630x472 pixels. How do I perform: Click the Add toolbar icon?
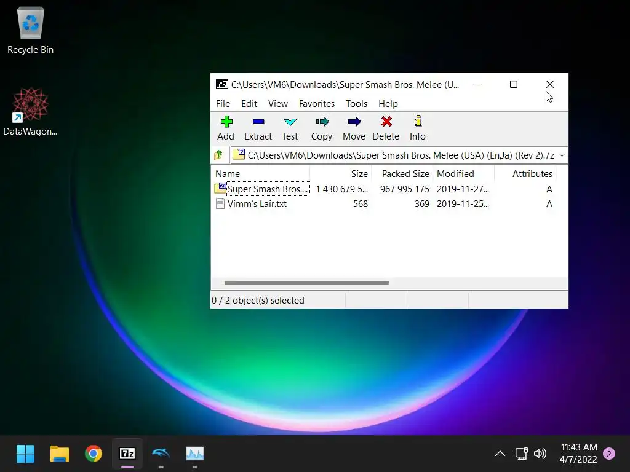tap(226, 122)
